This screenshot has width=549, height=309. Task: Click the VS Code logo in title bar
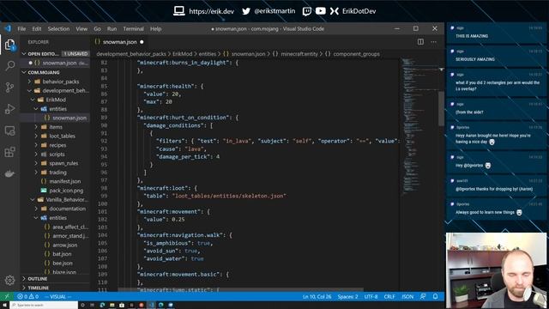click(x=8, y=28)
